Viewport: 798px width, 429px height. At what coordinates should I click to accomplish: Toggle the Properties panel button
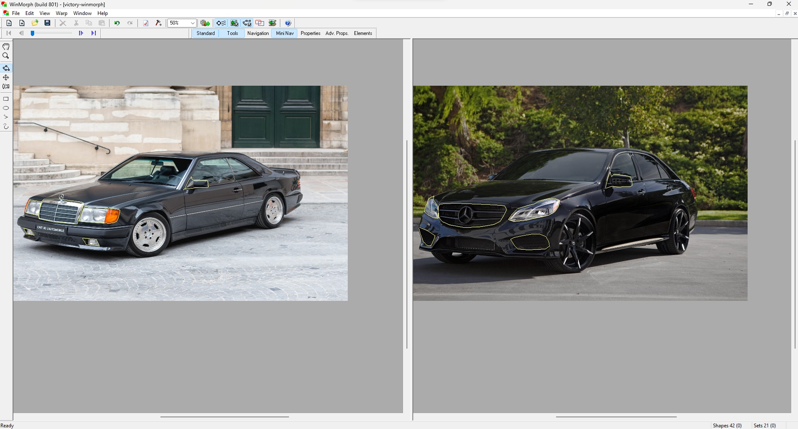(311, 33)
